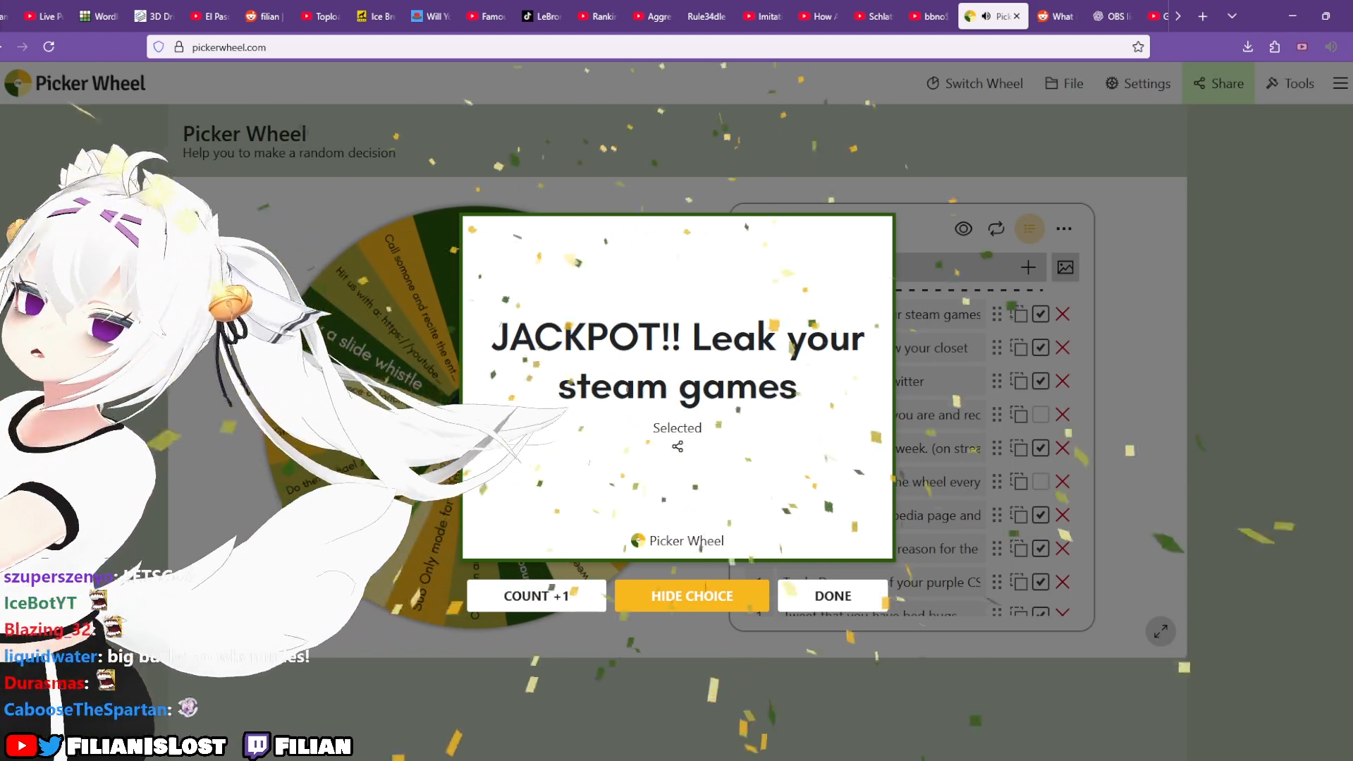Delete the 'reason for the' input row
Screen dimensions: 1353x761
1063,549
